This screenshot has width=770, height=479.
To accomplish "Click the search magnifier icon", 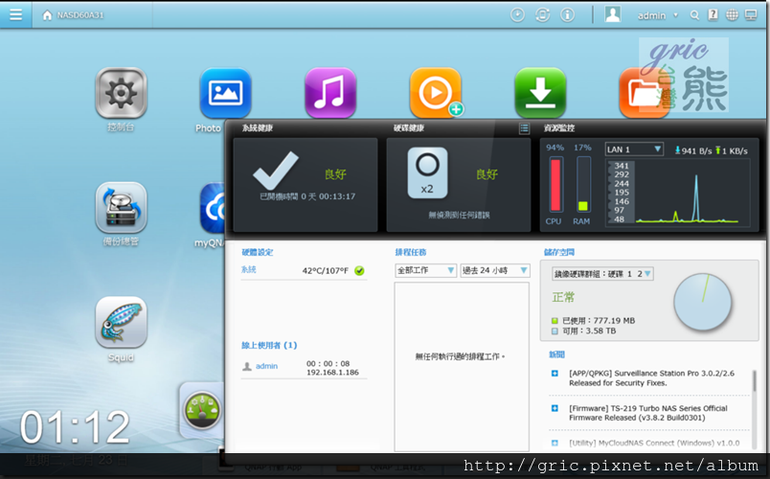I will click(x=694, y=15).
